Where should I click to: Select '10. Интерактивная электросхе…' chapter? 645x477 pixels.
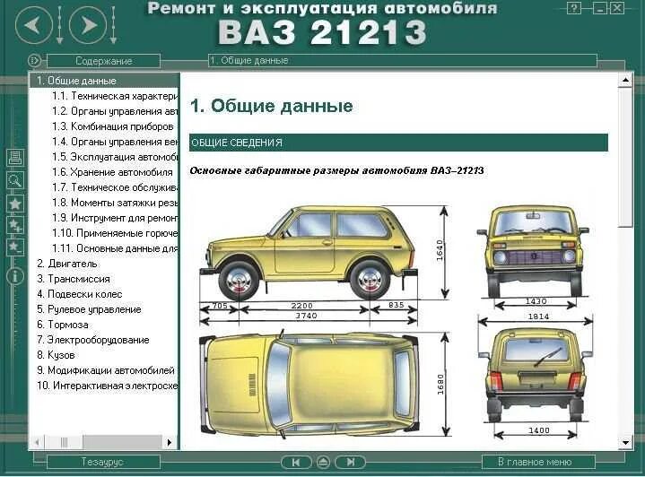pos(108,386)
